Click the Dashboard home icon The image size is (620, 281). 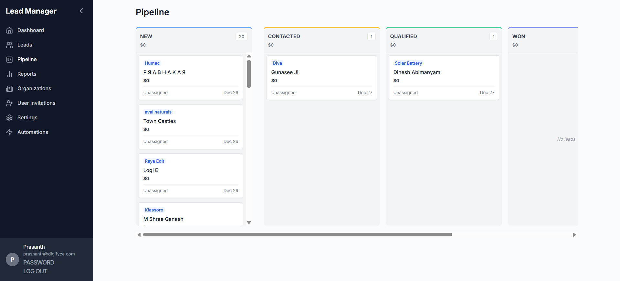pos(10,30)
